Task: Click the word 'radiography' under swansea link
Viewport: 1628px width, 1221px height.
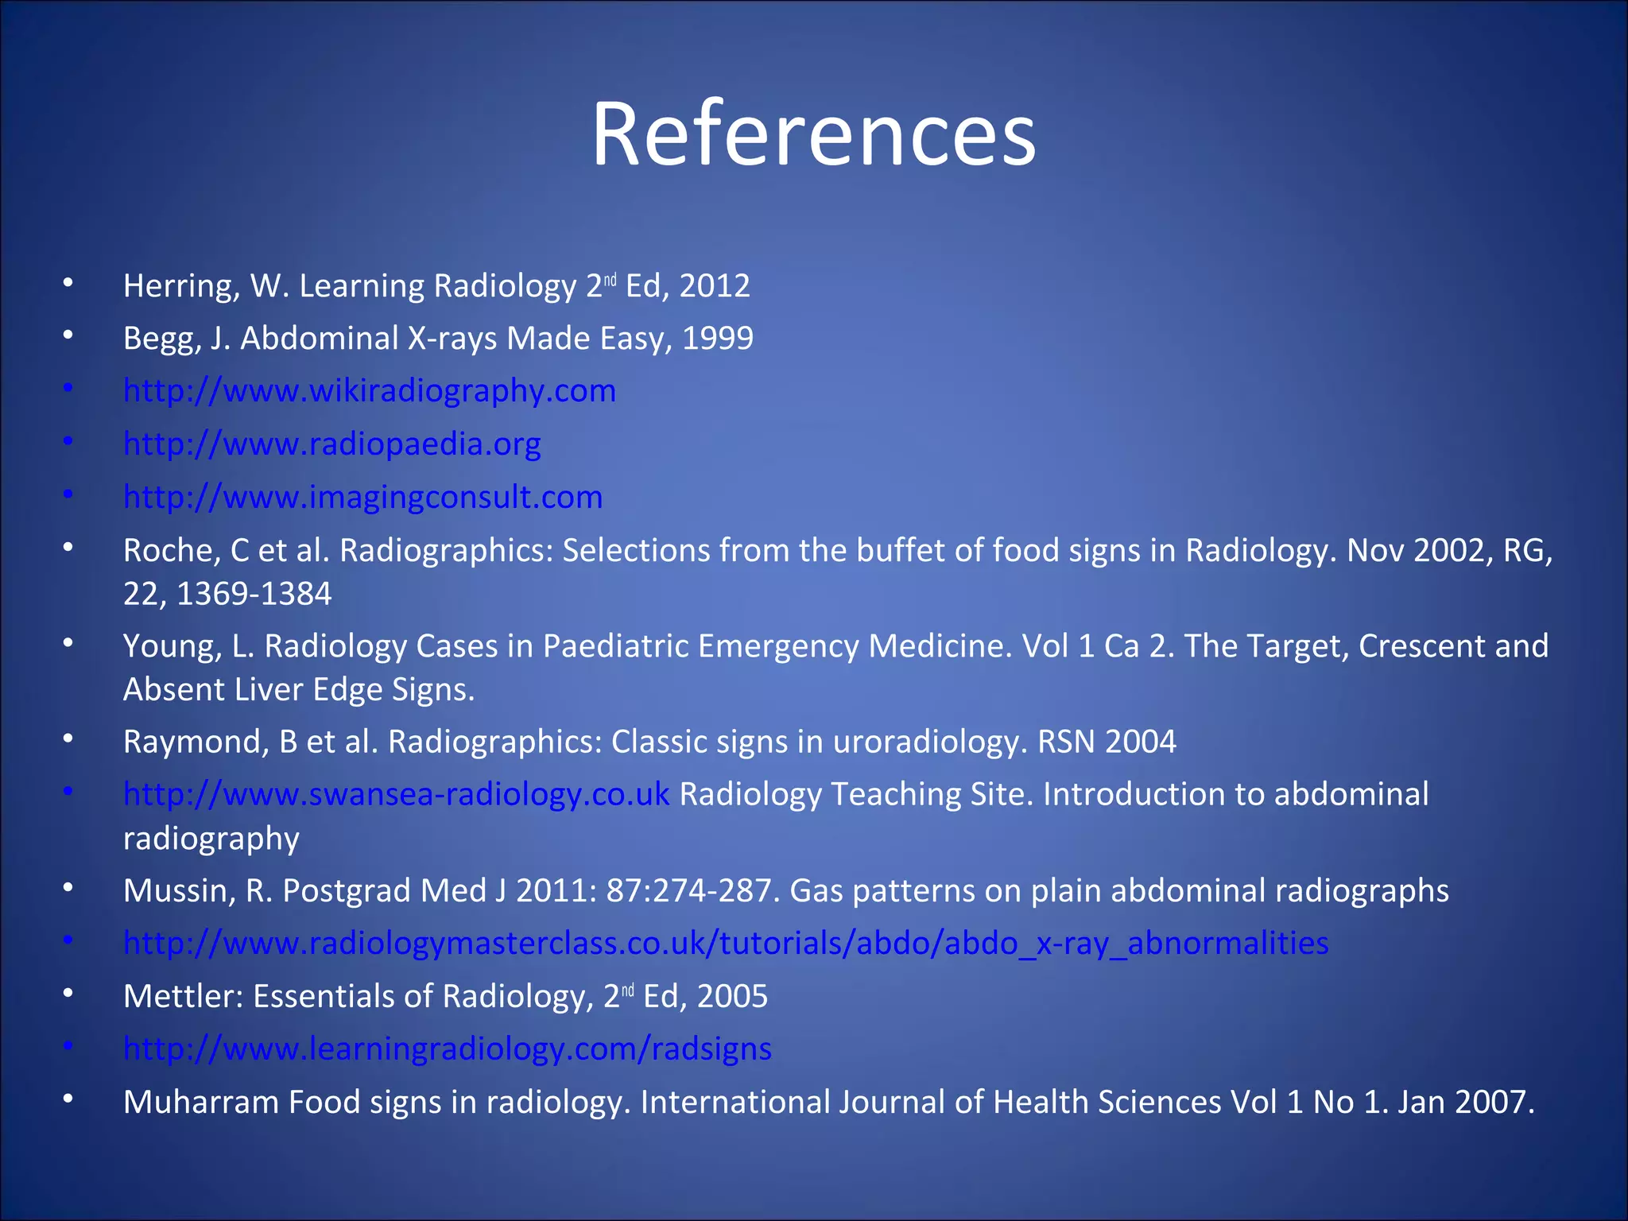Action: tap(211, 839)
